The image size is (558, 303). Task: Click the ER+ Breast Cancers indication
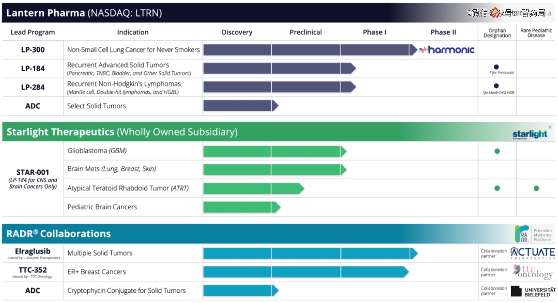(x=97, y=272)
